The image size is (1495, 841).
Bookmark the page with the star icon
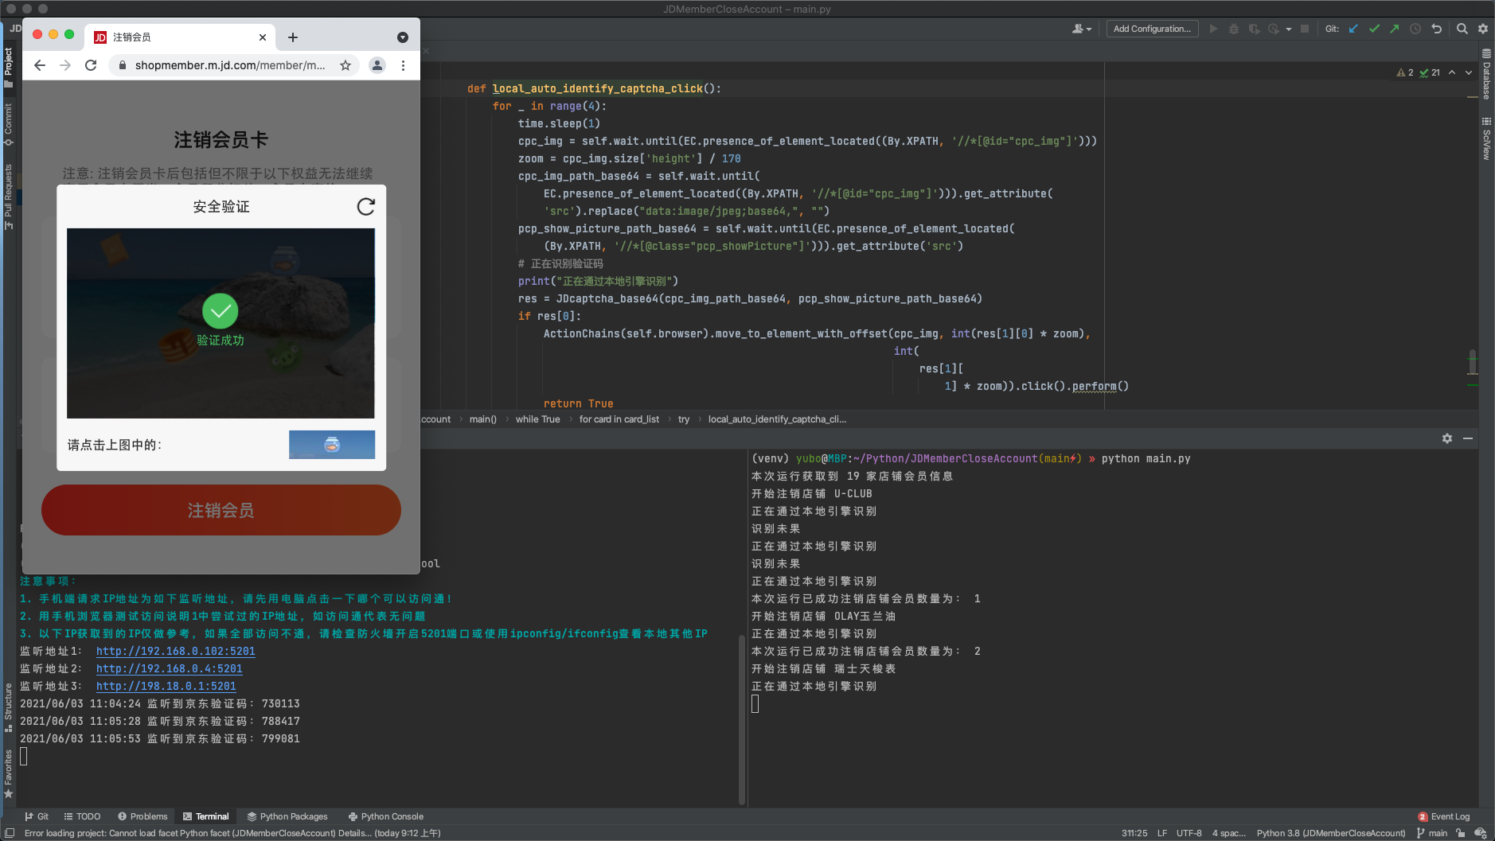click(x=345, y=65)
